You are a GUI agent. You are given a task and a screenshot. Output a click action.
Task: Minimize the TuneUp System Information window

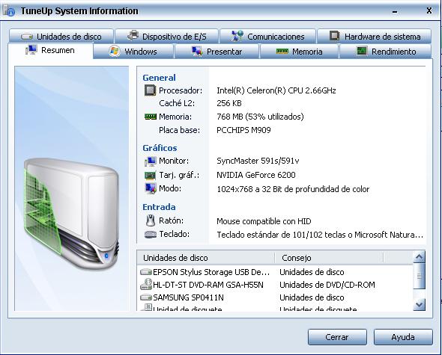point(395,11)
